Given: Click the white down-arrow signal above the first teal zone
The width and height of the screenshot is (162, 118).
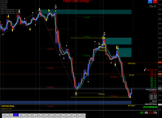Looking at the screenshot, I should (x=56, y=7).
